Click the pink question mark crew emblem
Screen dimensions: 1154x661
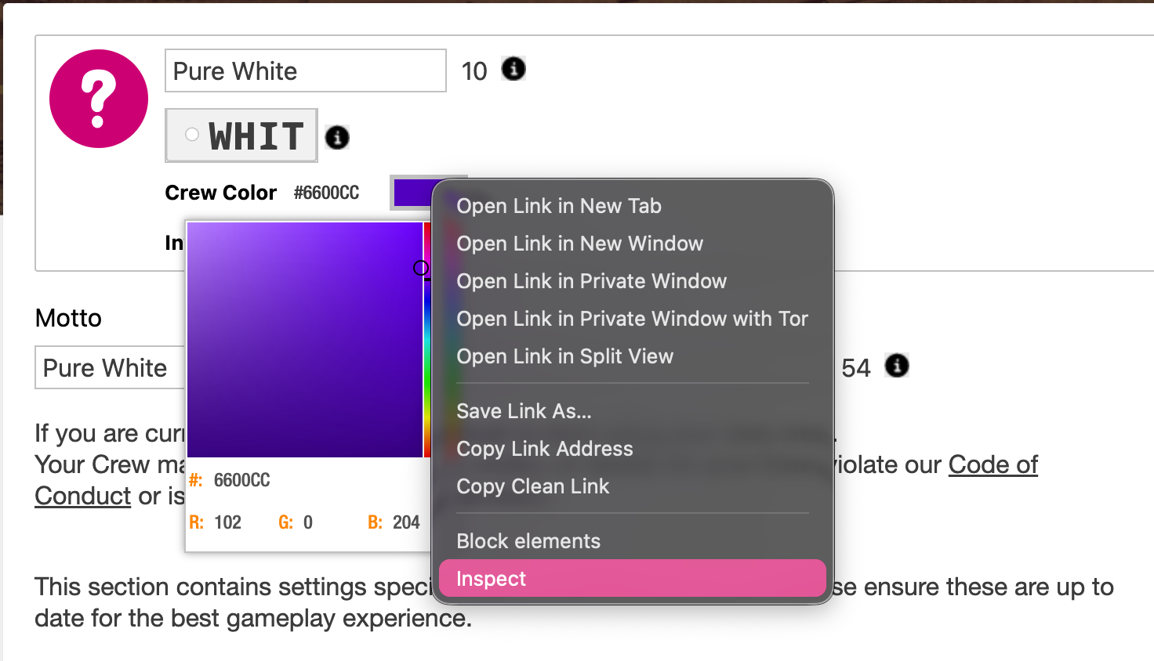pos(99,99)
